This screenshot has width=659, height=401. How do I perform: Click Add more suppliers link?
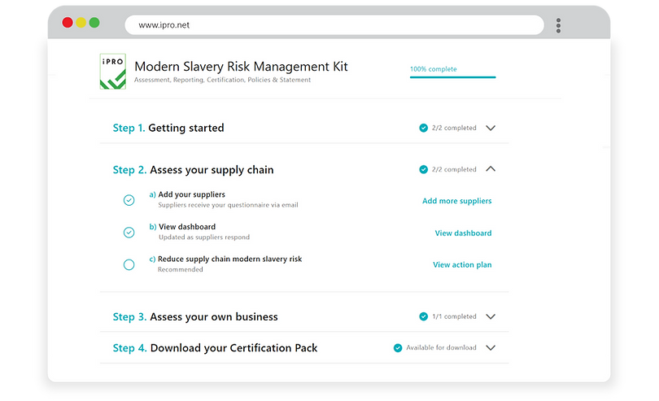(457, 201)
